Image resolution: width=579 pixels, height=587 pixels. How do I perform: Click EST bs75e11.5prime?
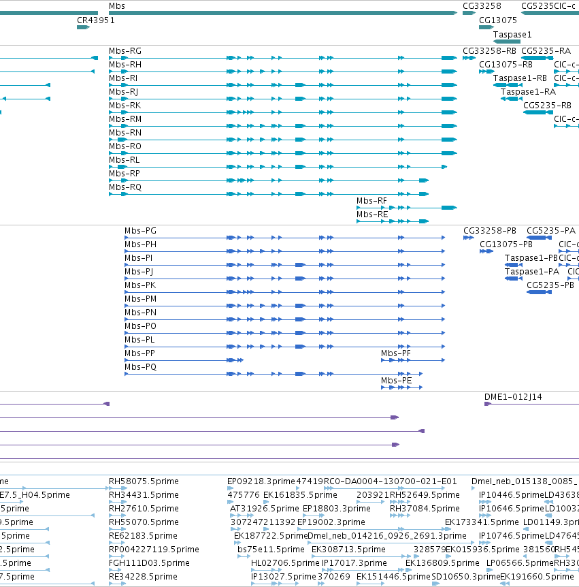(271, 549)
